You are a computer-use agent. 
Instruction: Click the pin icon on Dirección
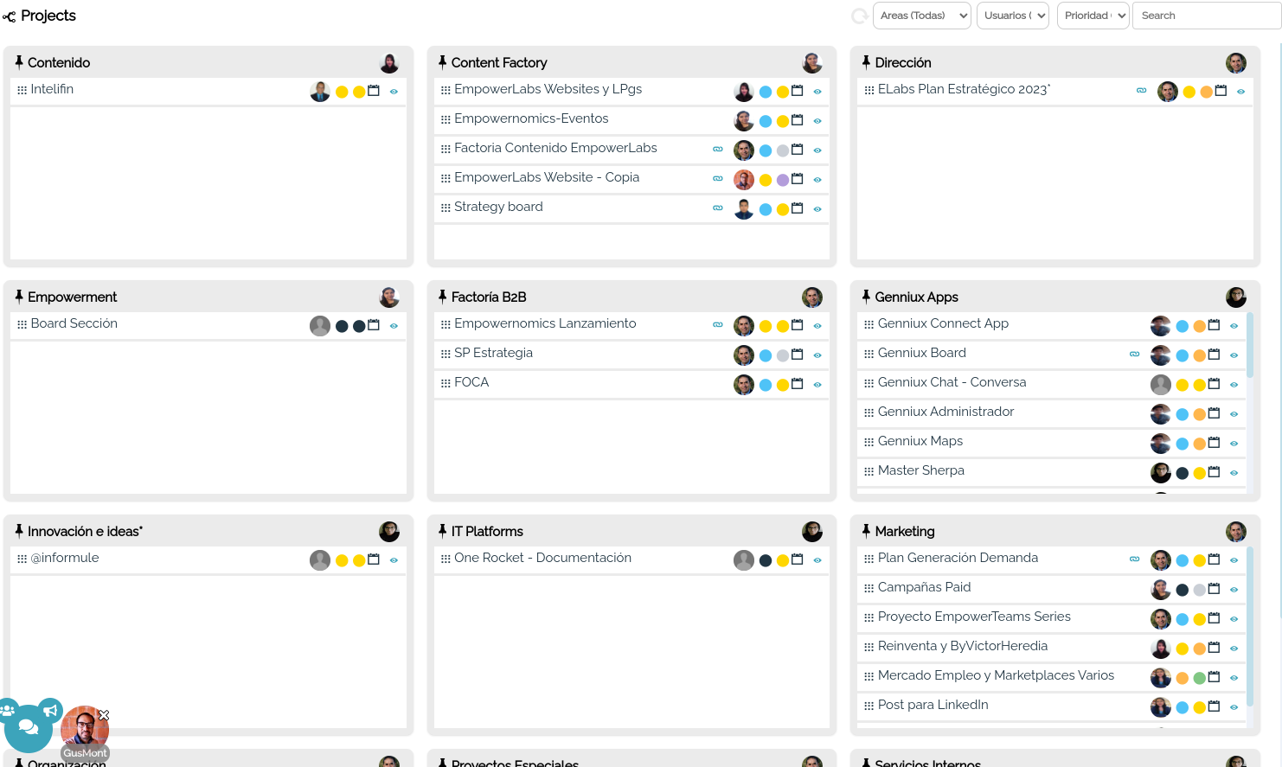coord(866,62)
